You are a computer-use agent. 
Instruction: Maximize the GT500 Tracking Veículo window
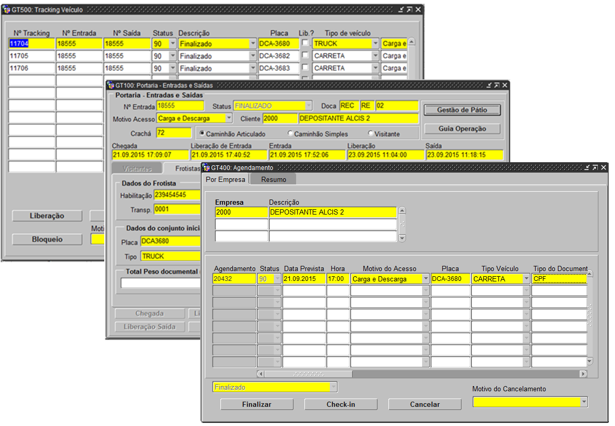(410, 9)
